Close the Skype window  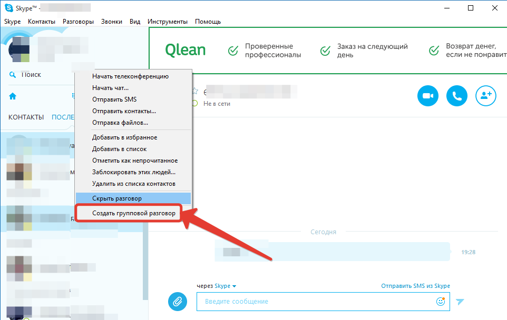pyautogui.click(x=495, y=8)
